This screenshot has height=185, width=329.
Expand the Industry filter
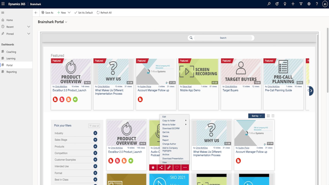(95, 133)
